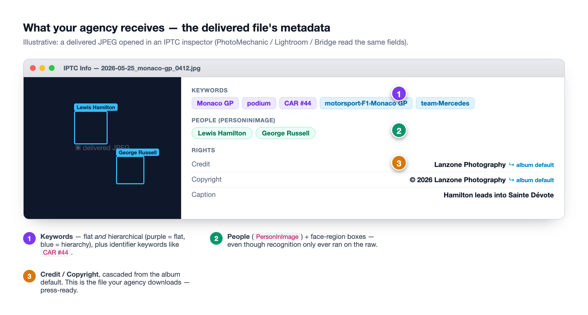Select the motorsport›F1›Monaco GP hierarchy keyword
This screenshot has width=588, height=315.
[x=366, y=103]
